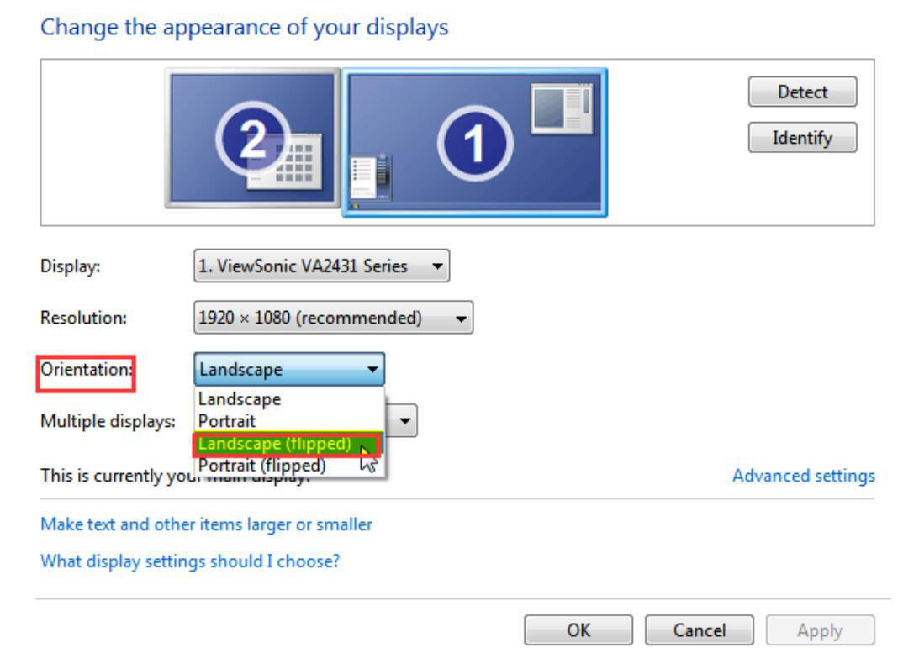919x648 pixels.
Task: Click the Cancel button
Action: 700,630
